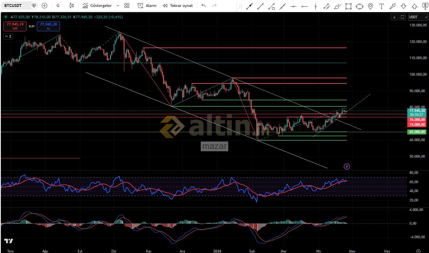This screenshot has height=253, width=429.
Task: Toggle the chart fullscreen frame button
Action: (x=402, y=17)
